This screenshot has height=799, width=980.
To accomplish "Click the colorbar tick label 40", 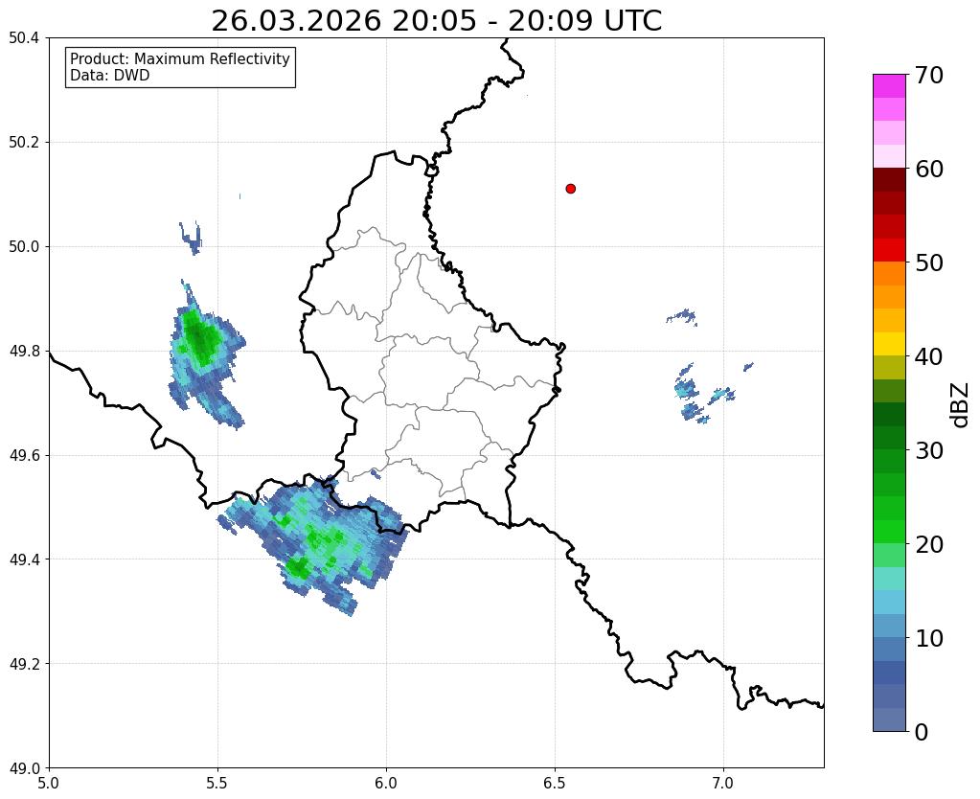I will pyautogui.click(x=929, y=356).
